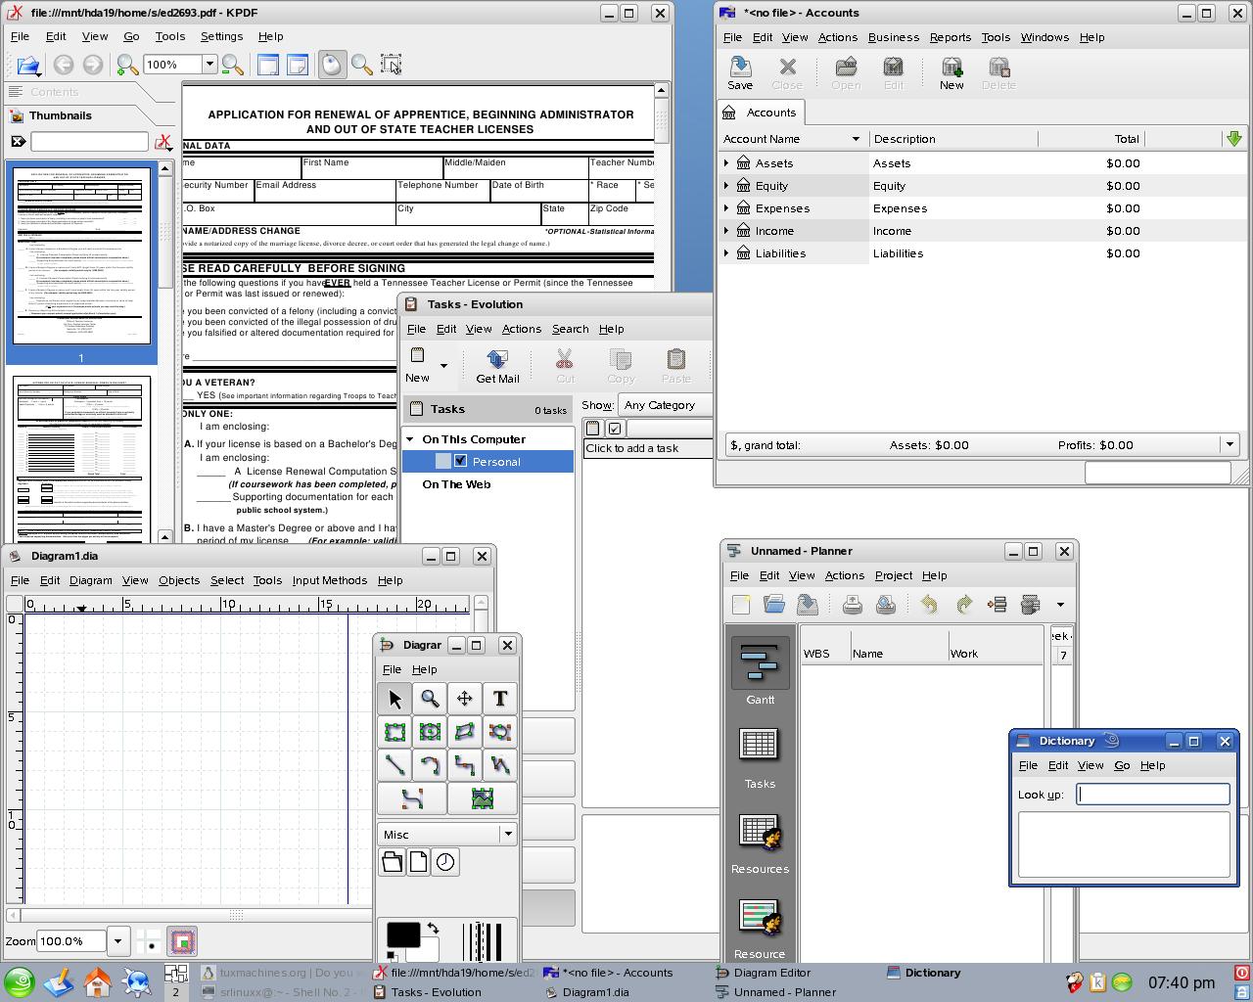
Task: Open Planner Tasks view
Action: pos(760,757)
